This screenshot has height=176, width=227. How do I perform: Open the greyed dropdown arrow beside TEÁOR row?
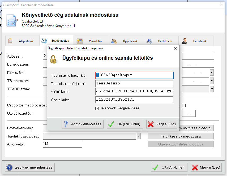pos(212,89)
